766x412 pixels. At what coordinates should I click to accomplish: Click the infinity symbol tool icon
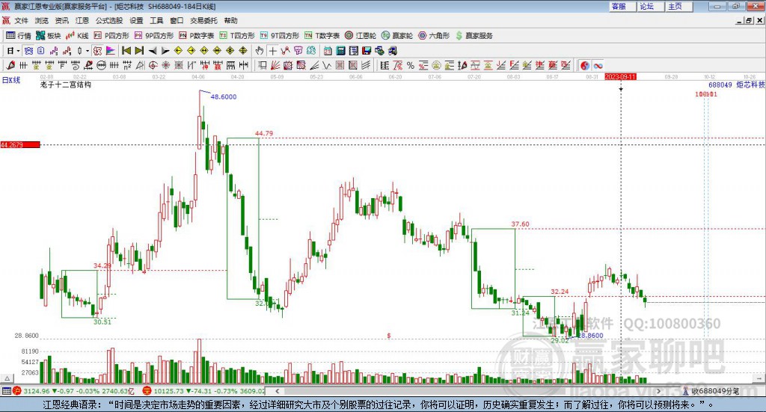point(598,65)
